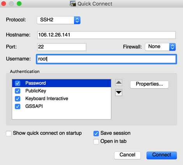Uncheck the Password authentication checkbox
The image size is (183, 165).
coord(18,83)
